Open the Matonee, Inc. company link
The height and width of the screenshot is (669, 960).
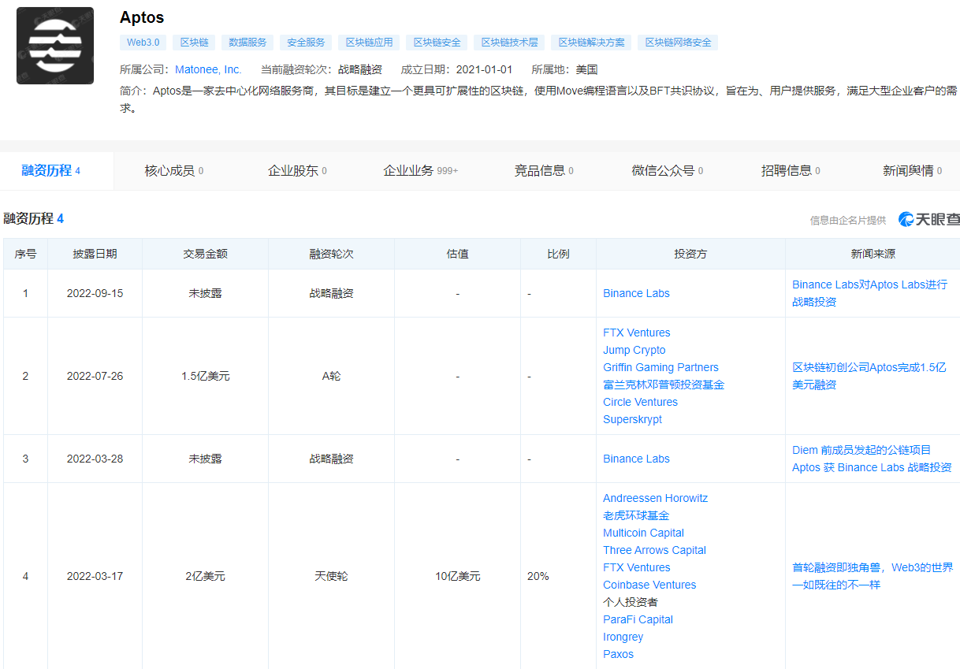[x=208, y=69]
